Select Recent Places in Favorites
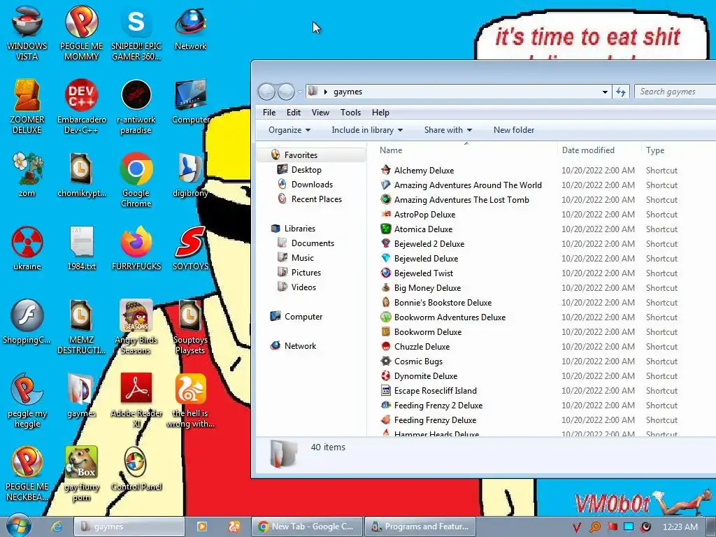 [317, 199]
